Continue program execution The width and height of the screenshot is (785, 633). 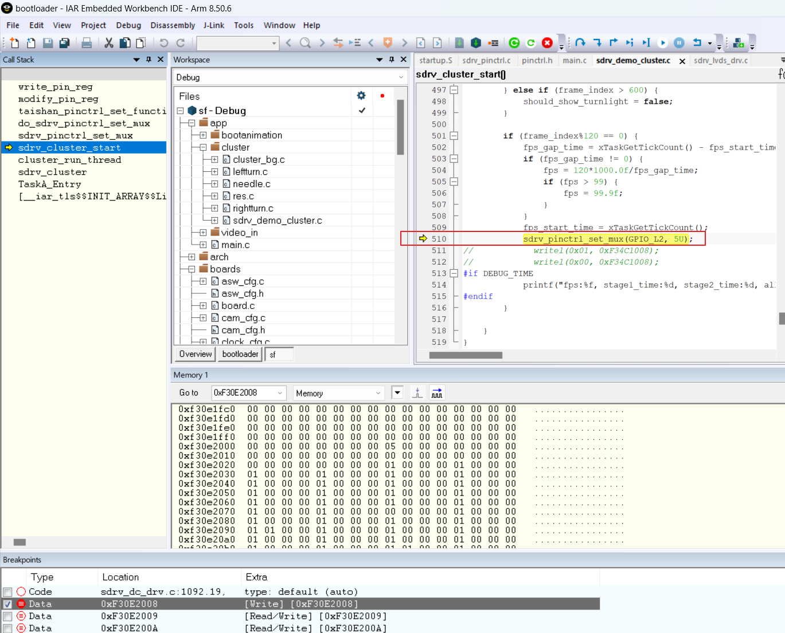pyautogui.click(x=662, y=42)
